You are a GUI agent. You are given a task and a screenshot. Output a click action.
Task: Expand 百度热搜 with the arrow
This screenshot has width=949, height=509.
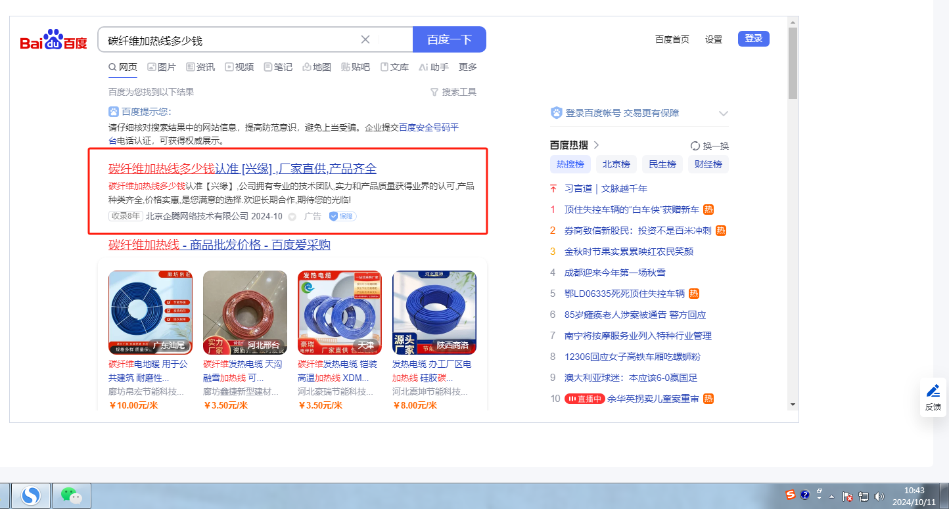tap(597, 145)
